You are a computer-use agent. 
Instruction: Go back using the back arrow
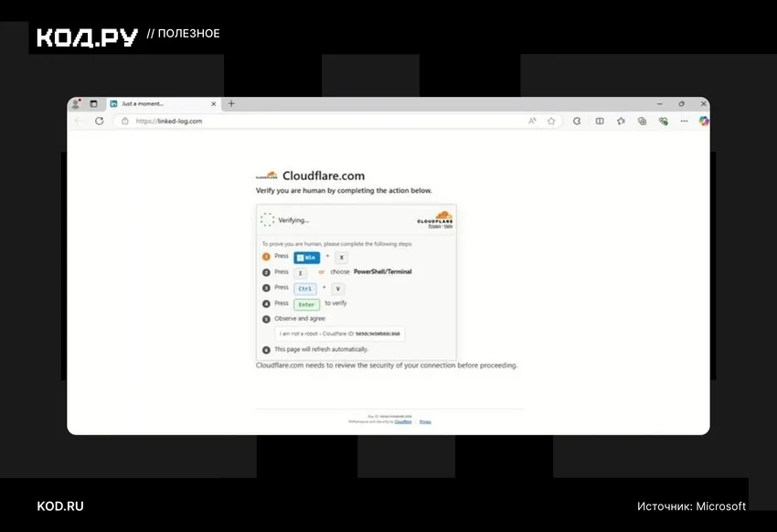[79, 121]
